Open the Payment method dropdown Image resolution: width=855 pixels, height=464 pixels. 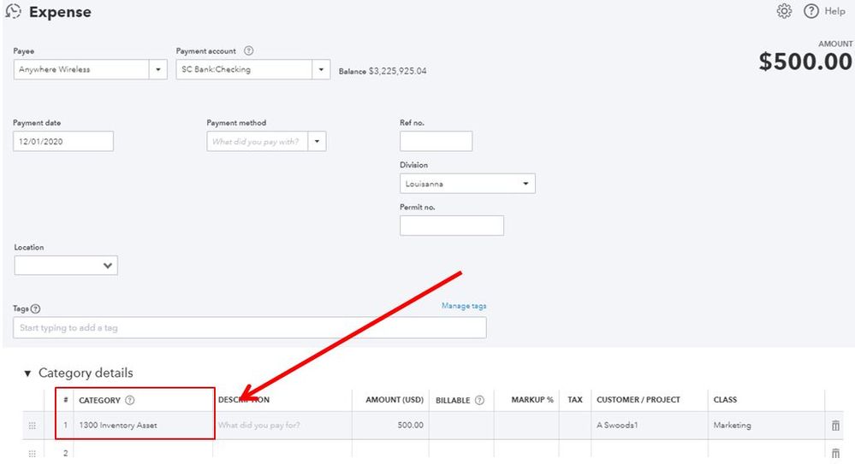click(x=317, y=142)
